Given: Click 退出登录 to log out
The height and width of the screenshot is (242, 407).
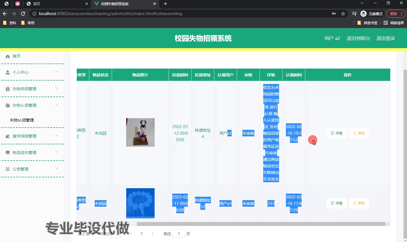Looking at the screenshot, I should 385,38.
